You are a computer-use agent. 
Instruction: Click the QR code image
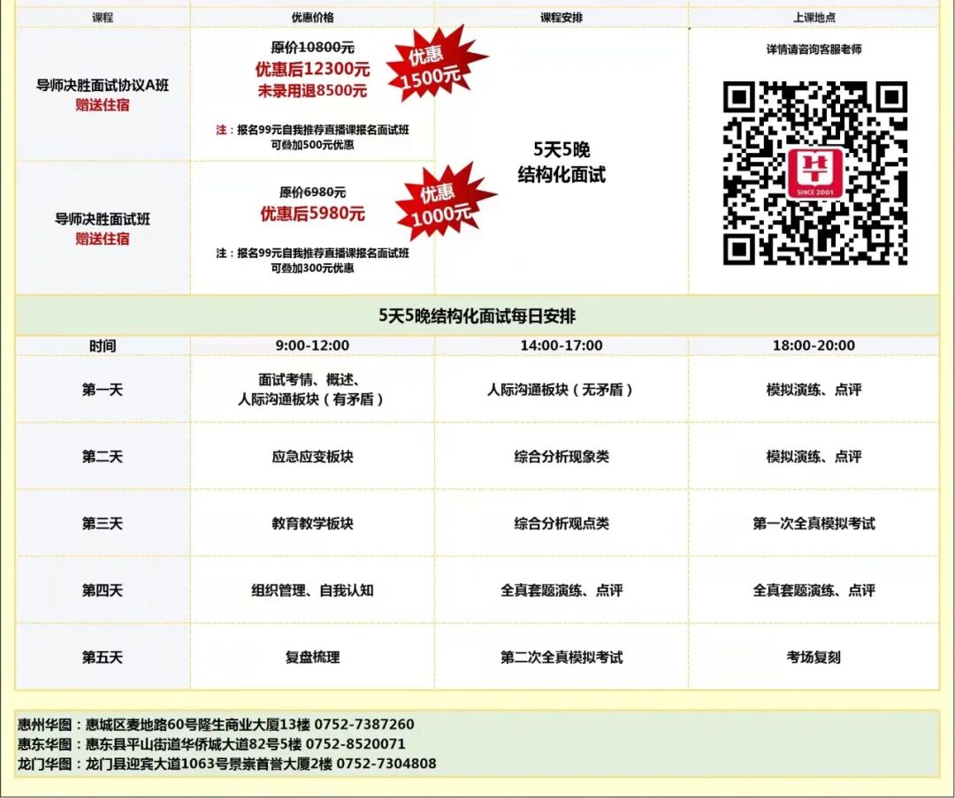[815, 173]
